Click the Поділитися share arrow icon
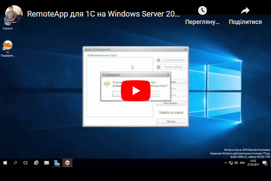Screen dimensions: 271x181 point(245,11)
